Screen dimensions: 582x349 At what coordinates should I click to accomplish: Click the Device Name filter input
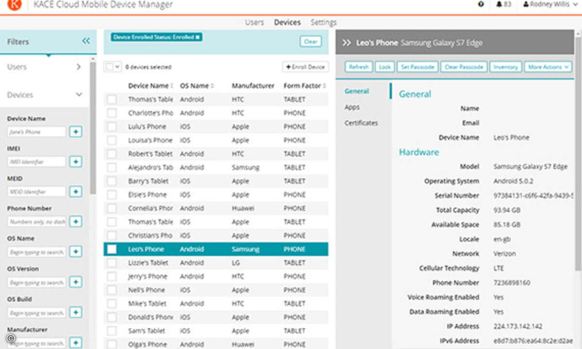pos(37,132)
